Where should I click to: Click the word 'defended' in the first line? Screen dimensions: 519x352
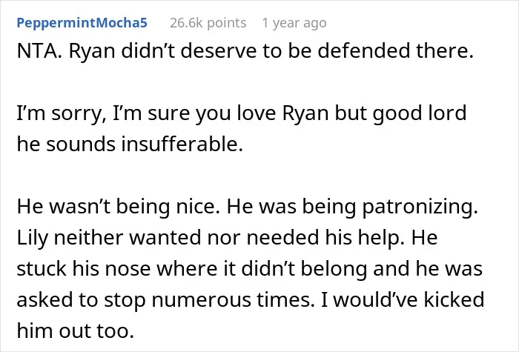[364, 51]
